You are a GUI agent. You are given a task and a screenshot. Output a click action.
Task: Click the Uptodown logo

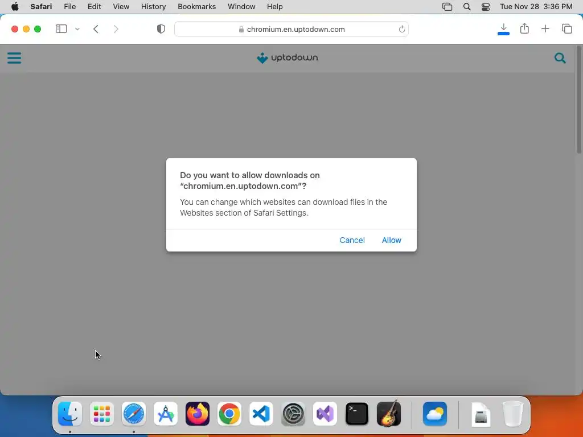287,57
